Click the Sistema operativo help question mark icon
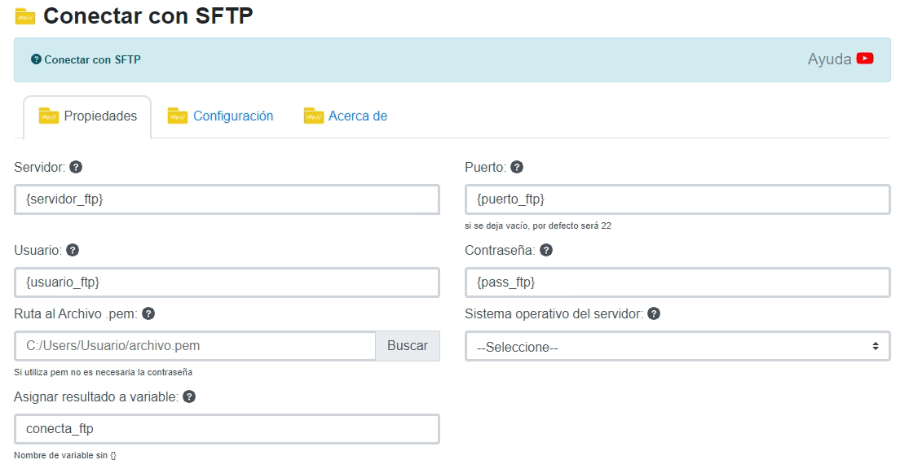This screenshot has width=900, height=473. coord(654,313)
